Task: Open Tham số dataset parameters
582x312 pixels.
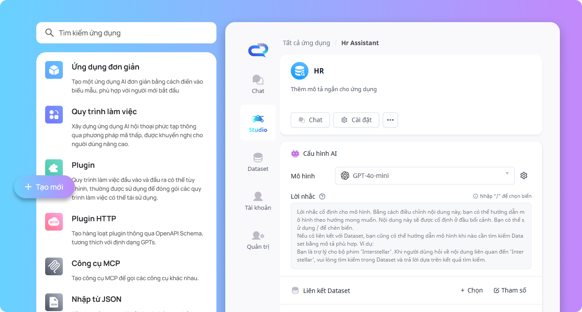Action: pos(510,290)
